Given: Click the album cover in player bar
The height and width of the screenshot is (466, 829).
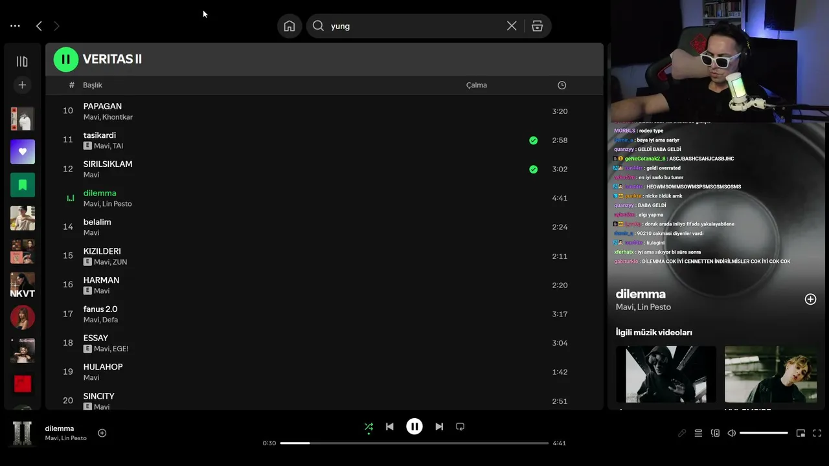Looking at the screenshot, I should coord(23,433).
